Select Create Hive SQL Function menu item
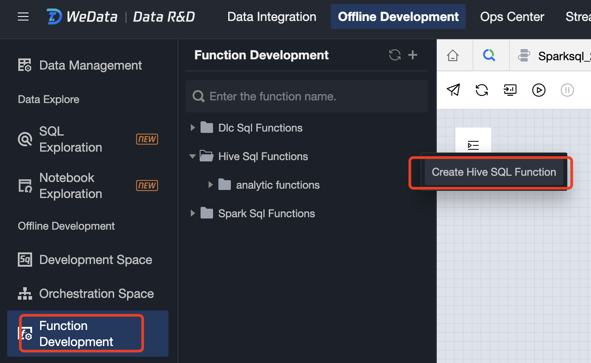Screen dimensions: 591x363 click(494, 172)
